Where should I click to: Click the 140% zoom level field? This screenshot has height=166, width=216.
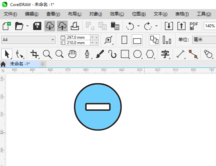click(x=210, y=26)
